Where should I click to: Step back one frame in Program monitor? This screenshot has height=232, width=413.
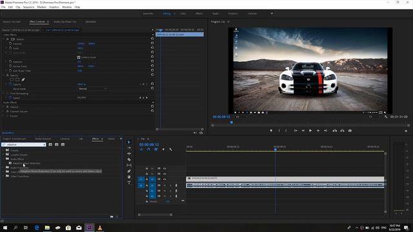pos(303,130)
